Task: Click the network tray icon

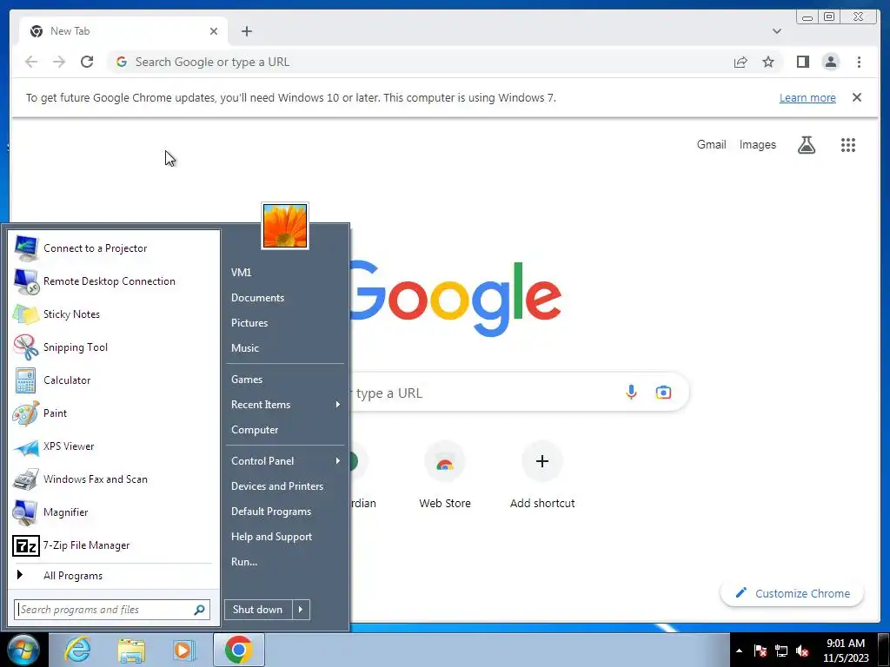Action: pyautogui.click(x=781, y=650)
